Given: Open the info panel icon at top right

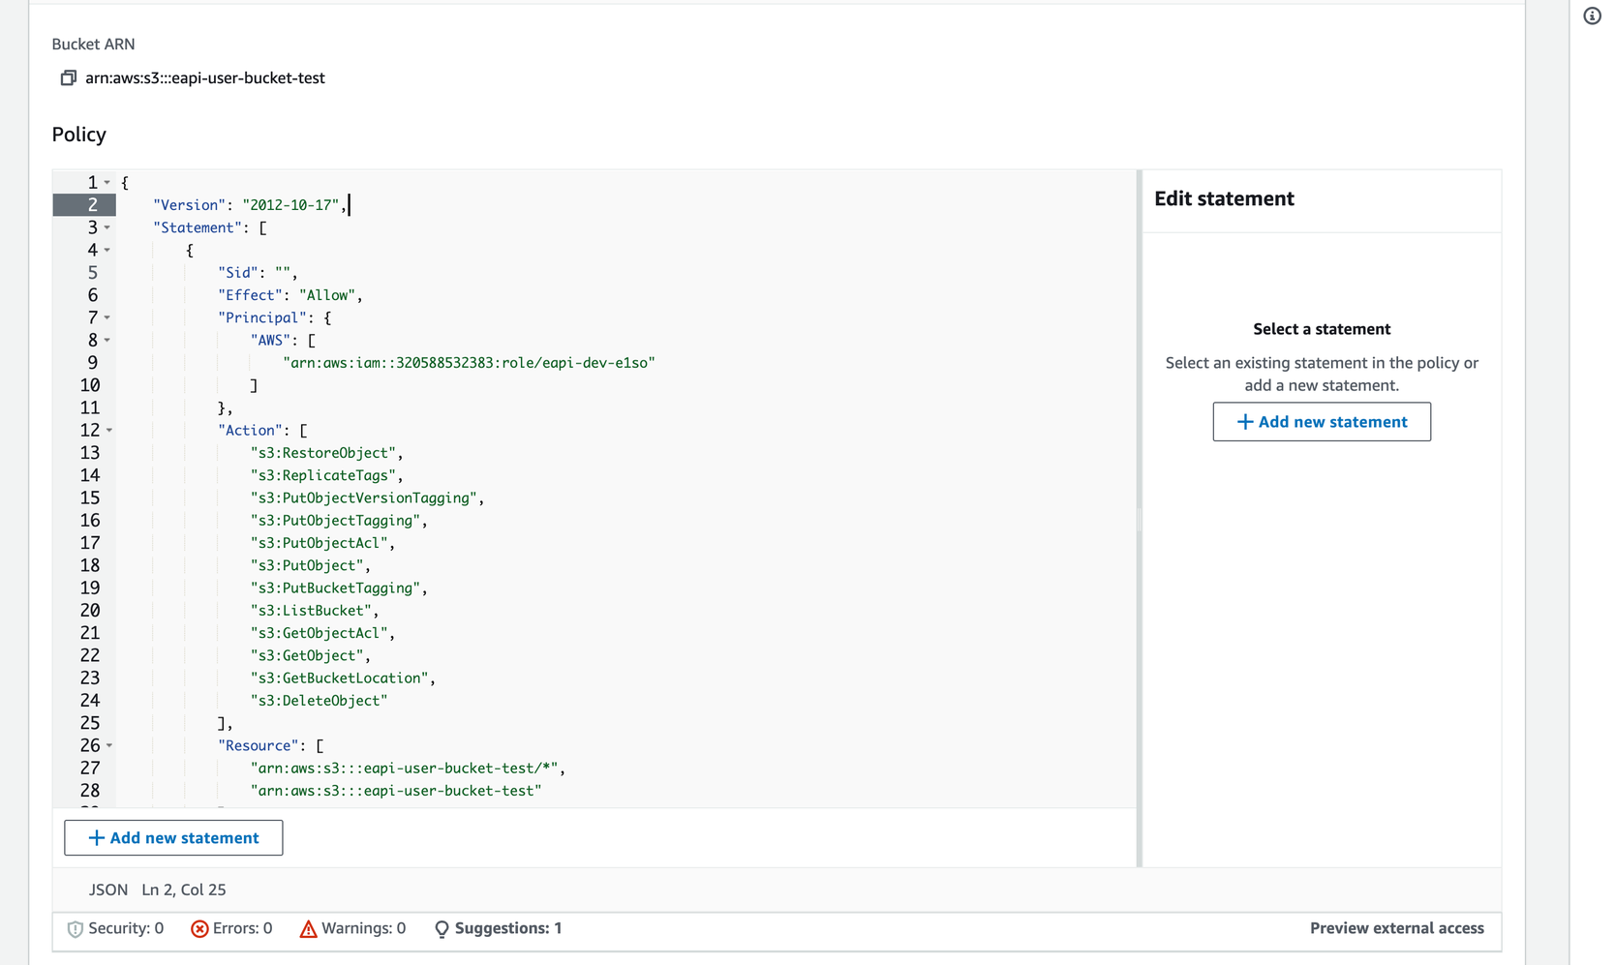Looking at the screenshot, I should [x=1592, y=15].
